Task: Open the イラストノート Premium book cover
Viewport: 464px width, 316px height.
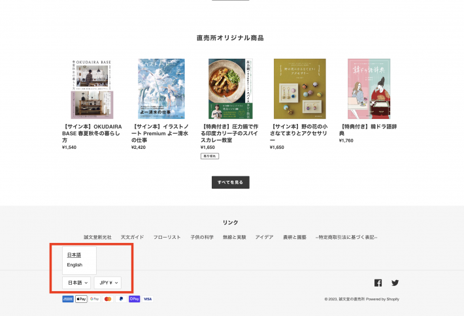Action: [x=161, y=89]
